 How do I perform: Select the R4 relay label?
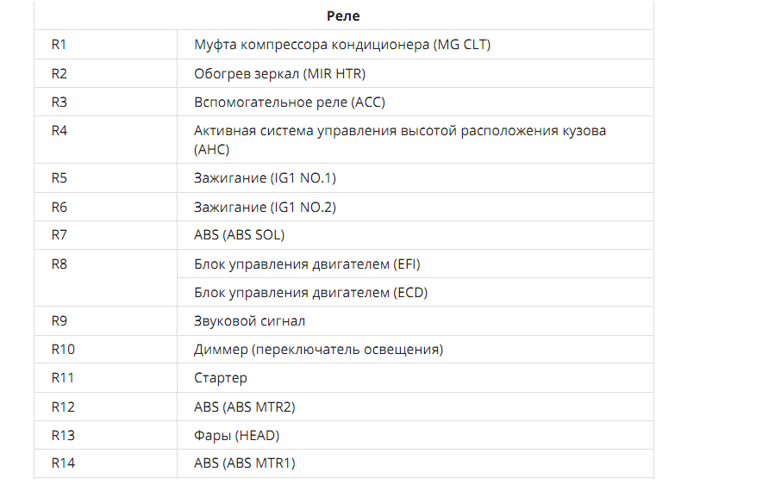click(x=59, y=130)
